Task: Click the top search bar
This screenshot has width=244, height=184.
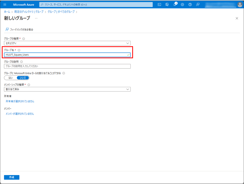Action: pos(96,5)
